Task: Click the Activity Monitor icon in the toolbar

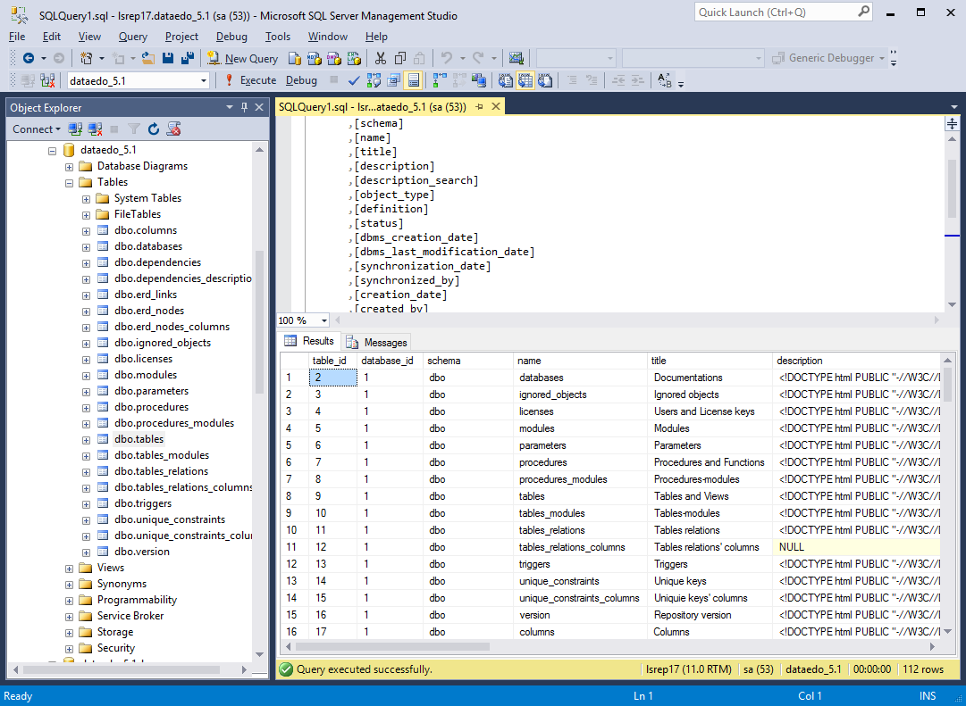Action: click(x=516, y=58)
